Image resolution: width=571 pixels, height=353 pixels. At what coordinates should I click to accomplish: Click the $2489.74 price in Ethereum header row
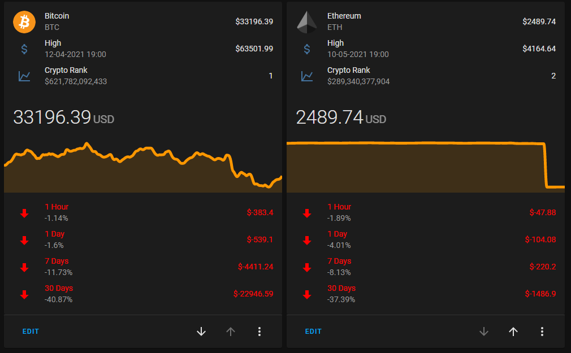(539, 22)
